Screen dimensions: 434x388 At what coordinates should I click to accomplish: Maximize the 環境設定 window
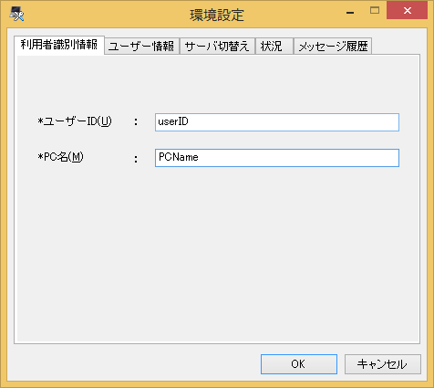(x=375, y=11)
